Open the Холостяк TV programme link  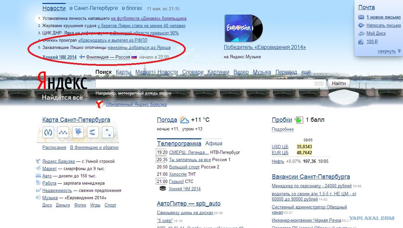[178, 174]
